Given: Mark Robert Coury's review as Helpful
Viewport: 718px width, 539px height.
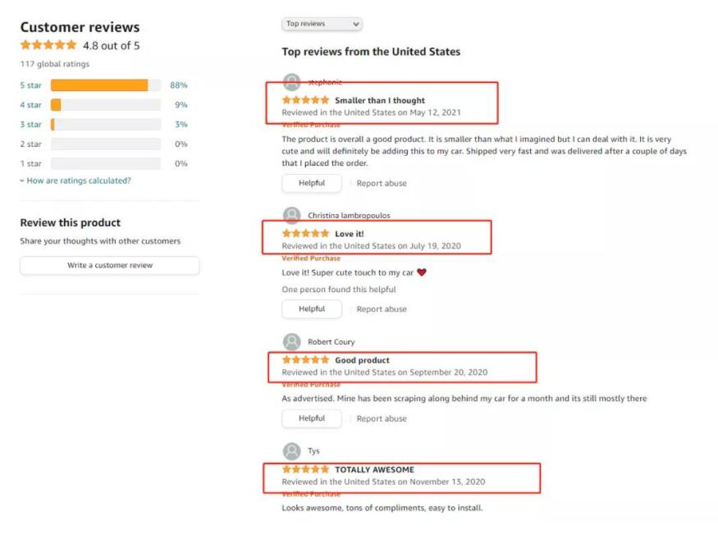Looking at the screenshot, I should 312,418.
